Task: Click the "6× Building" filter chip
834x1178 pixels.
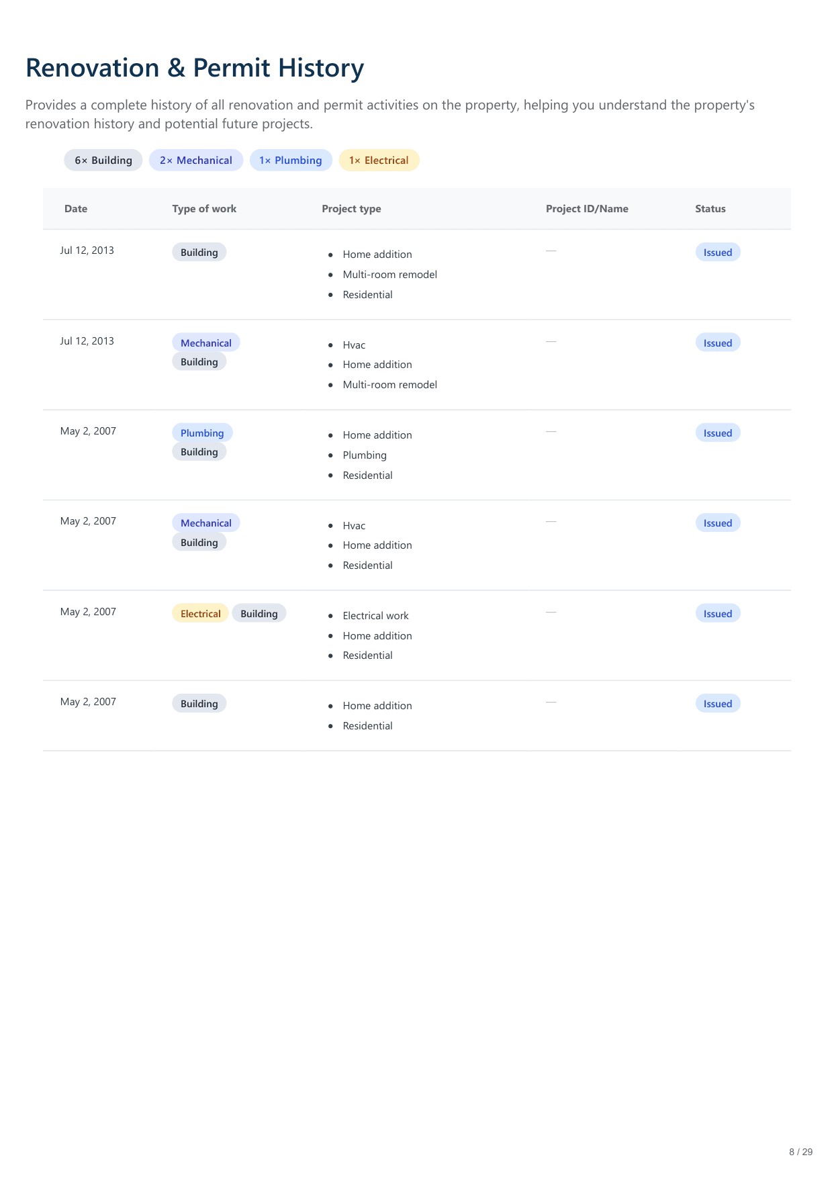Action: [103, 161]
